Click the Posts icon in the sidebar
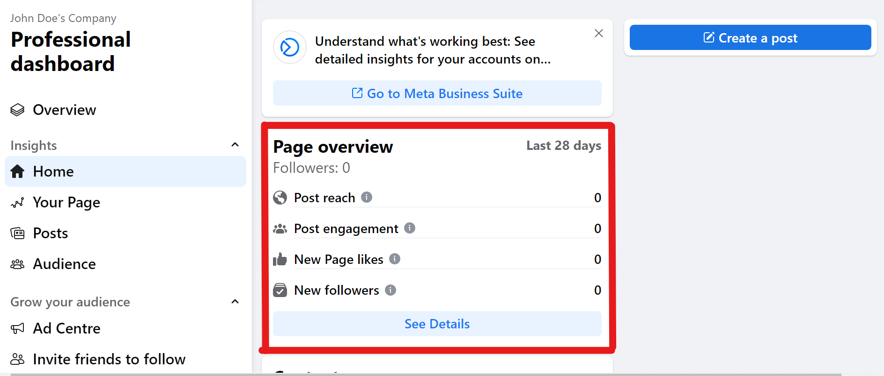The height and width of the screenshot is (376, 884). 18,233
